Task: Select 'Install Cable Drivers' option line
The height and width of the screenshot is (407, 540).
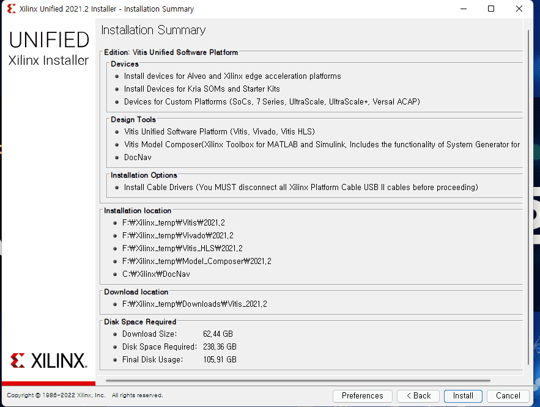Action: [x=301, y=188]
